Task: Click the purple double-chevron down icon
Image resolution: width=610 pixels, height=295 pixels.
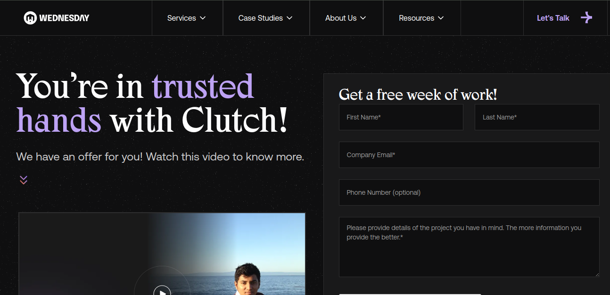Action: click(24, 180)
